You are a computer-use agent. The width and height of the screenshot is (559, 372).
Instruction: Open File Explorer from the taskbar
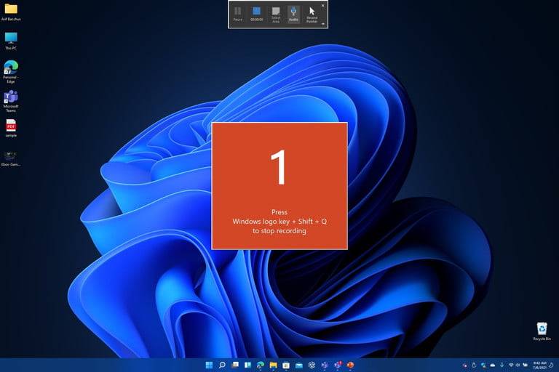[274, 365]
